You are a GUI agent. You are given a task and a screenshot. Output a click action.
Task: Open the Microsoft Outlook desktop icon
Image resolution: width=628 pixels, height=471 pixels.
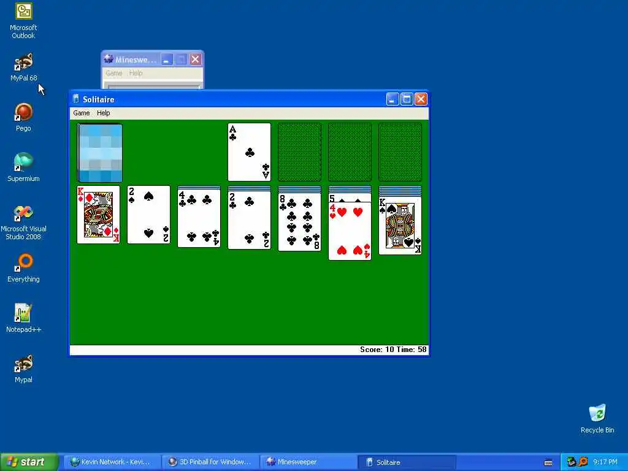point(23,20)
